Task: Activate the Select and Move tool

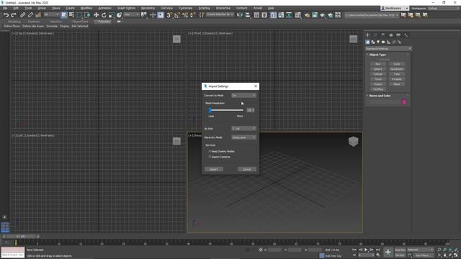Action: coord(96,15)
